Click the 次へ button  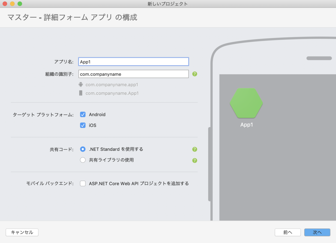click(317, 232)
